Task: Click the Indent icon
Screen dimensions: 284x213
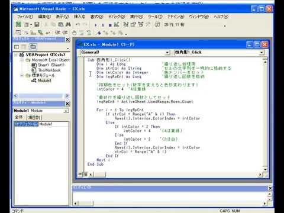Action: click(x=57, y=33)
